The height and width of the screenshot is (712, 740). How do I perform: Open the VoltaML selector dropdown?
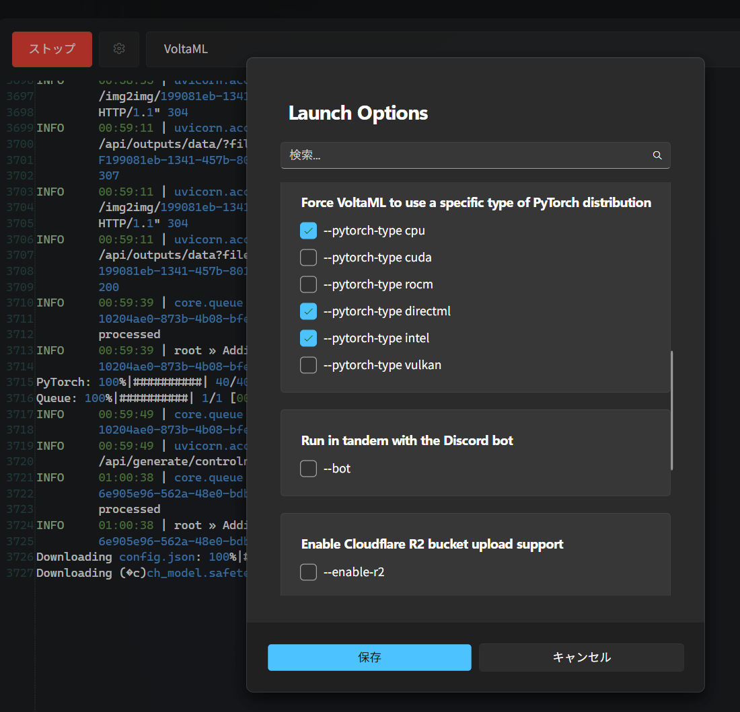186,49
